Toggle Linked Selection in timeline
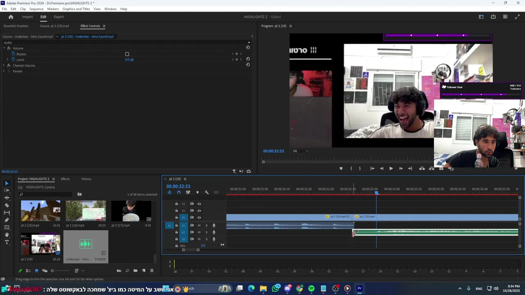The height and width of the screenshot is (295, 525). (188, 192)
